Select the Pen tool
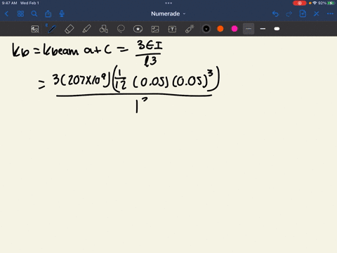Viewport: 337px width, 253px height. pyautogui.click(x=52, y=29)
